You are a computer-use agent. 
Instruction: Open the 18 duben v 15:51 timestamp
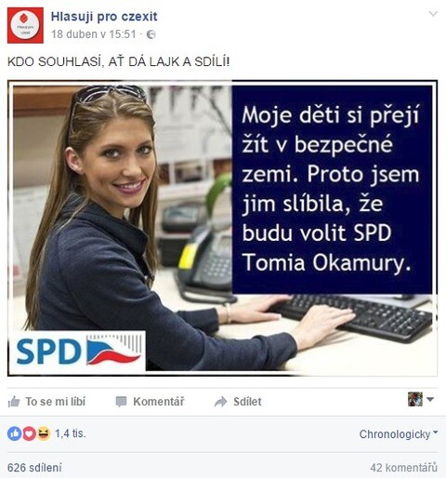(x=94, y=34)
